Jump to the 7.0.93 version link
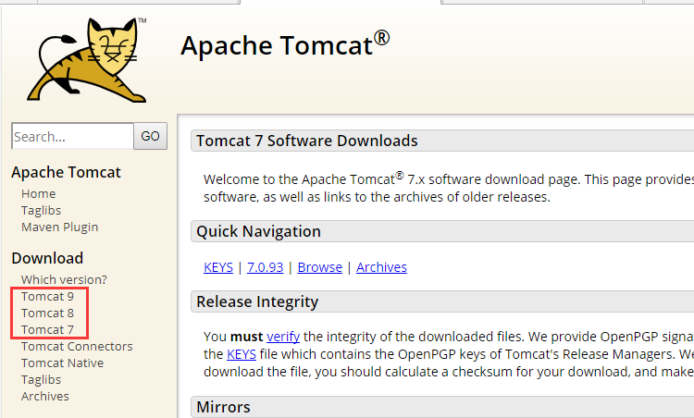This screenshot has width=694, height=418. (266, 267)
